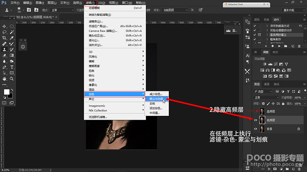Pick the Type tool

pyautogui.click(x=12, y=67)
